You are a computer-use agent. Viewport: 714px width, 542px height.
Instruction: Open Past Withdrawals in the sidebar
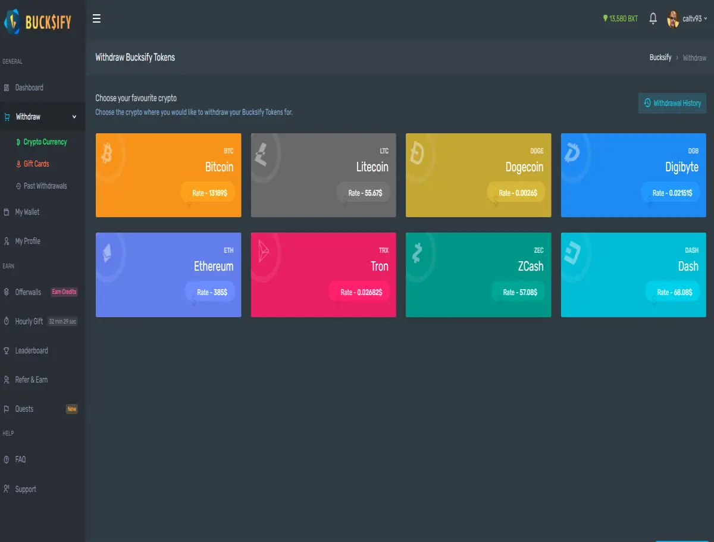coord(45,186)
